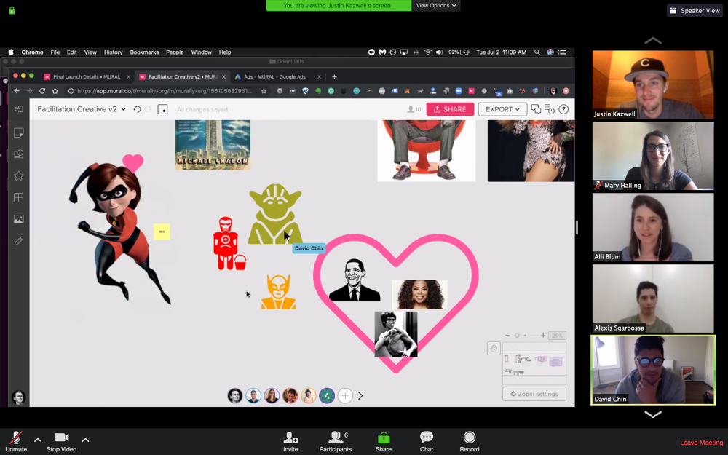Expand audio options arrow beside Unmute

(38, 440)
